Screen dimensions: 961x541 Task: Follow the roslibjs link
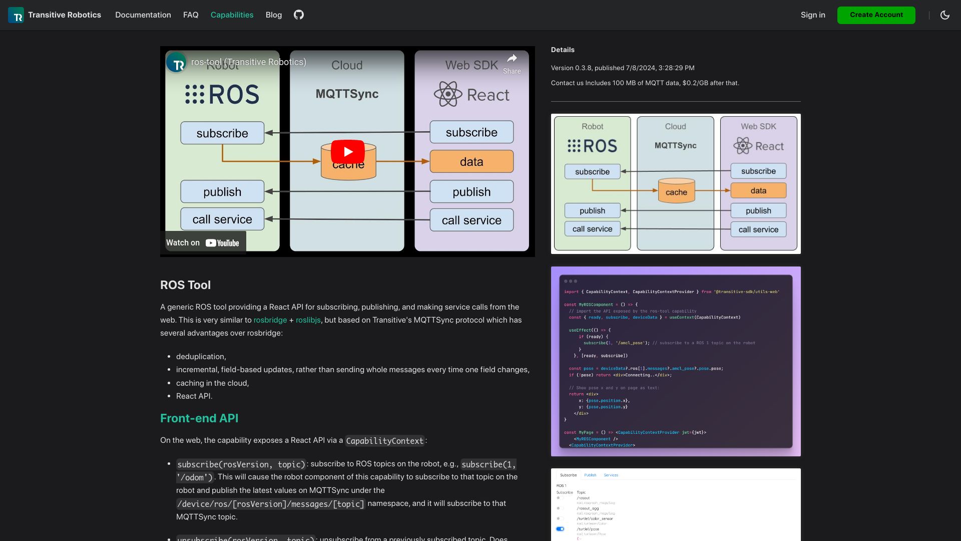(x=308, y=320)
